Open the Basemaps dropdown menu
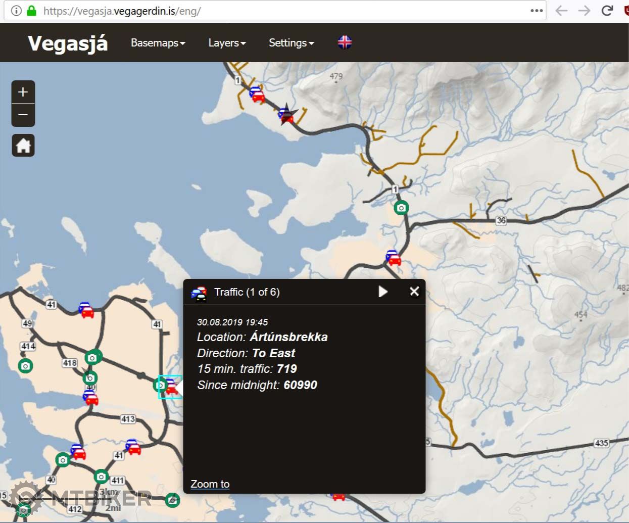629x523 pixels. [158, 43]
